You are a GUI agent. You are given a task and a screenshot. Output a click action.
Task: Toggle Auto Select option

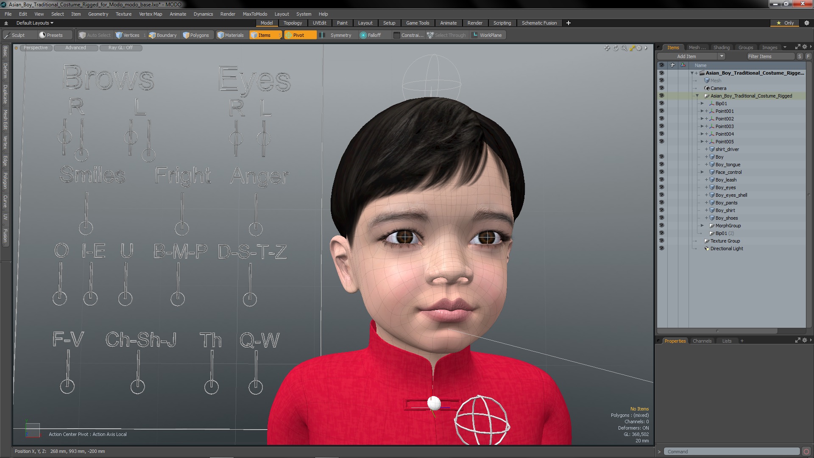(95, 35)
